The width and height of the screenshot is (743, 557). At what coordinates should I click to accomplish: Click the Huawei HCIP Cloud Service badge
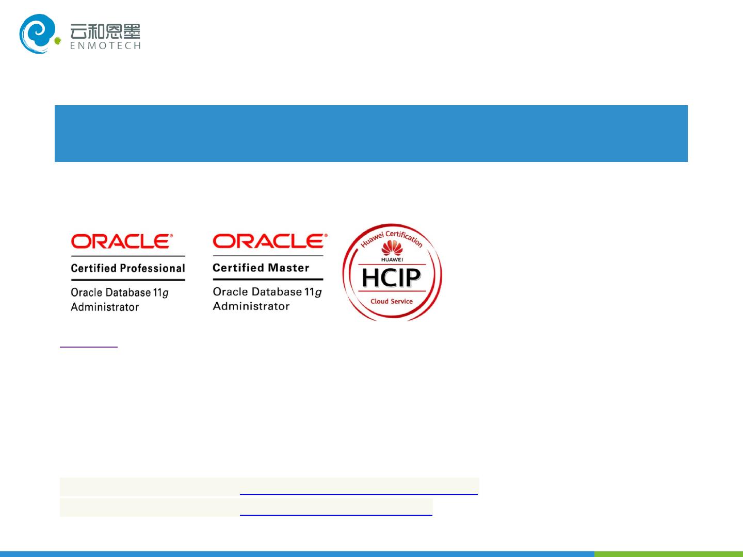[392, 272]
